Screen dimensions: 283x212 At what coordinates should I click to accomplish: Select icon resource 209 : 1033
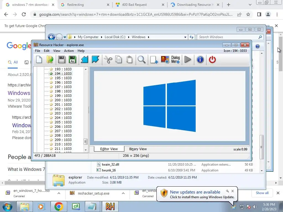[x=63, y=140]
